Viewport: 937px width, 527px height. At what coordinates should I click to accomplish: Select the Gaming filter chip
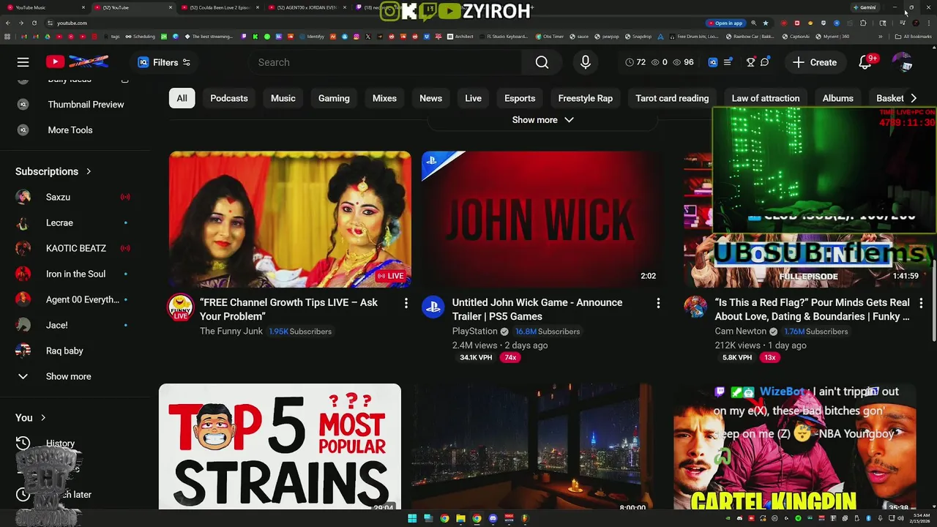pyautogui.click(x=334, y=98)
